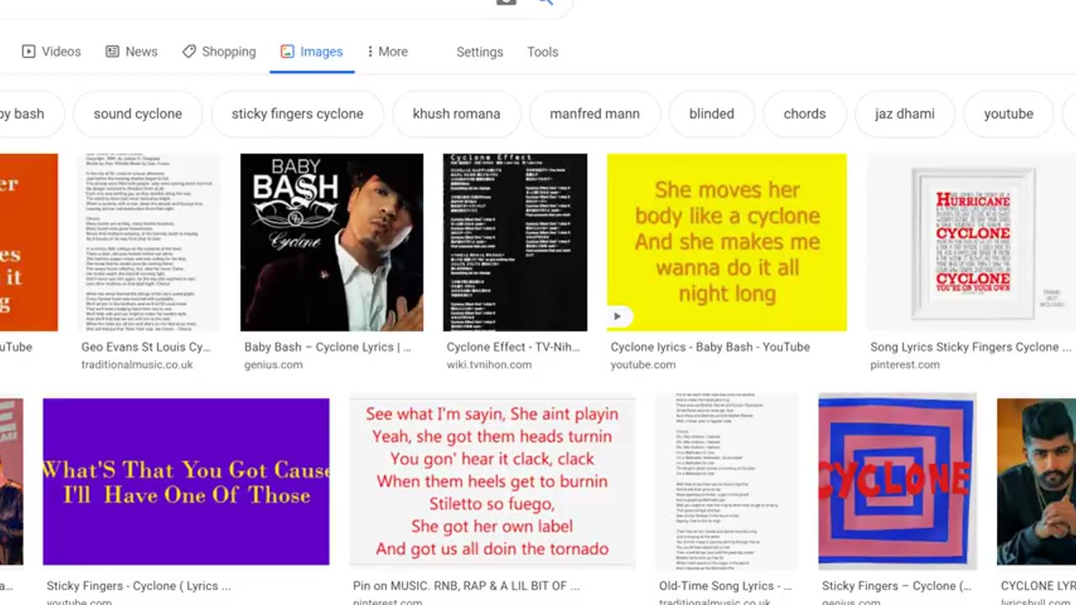Image resolution: width=1076 pixels, height=605 pixels.
Task: Open yellow 'She moves her body' thumbnail
Action: point(727,242)
